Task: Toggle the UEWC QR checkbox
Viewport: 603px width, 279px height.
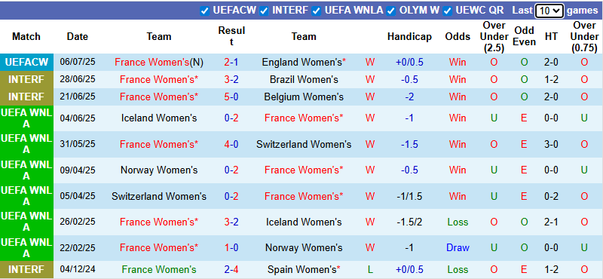Action: pos(447,11)
